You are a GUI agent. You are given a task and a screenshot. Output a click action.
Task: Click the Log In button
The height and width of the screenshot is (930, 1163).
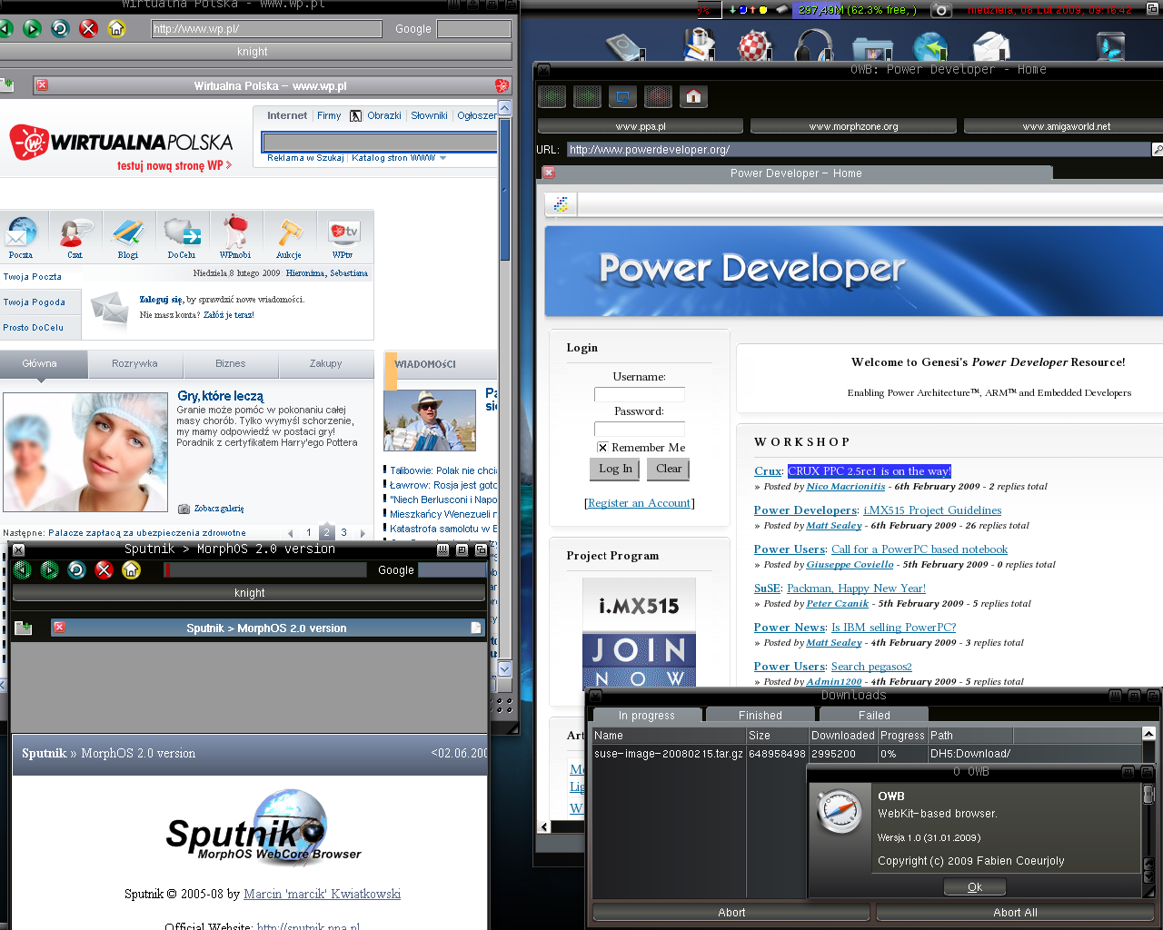tap(615, 469)
